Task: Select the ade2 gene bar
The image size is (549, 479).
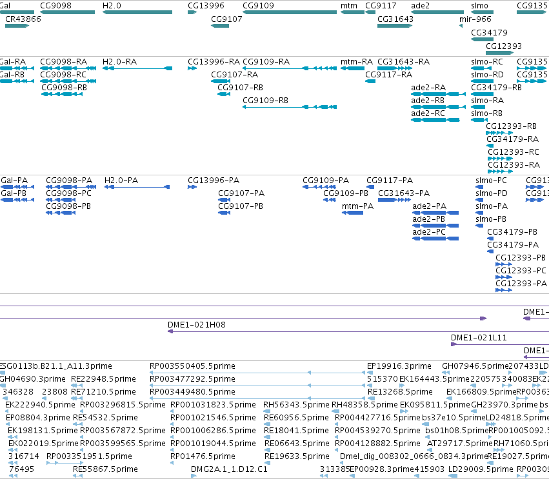Action: click(437, 12)
